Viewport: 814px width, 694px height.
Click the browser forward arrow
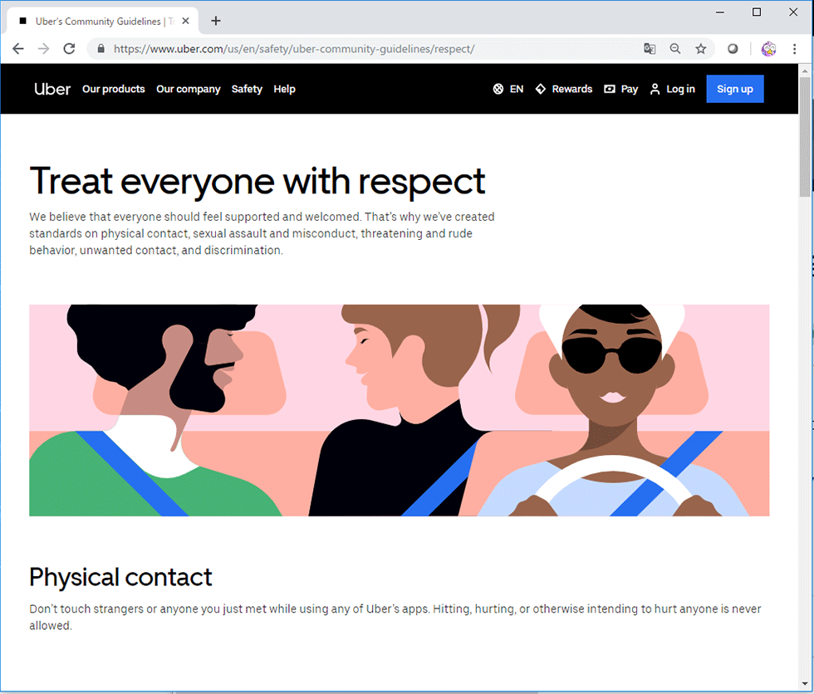(43, 49)
